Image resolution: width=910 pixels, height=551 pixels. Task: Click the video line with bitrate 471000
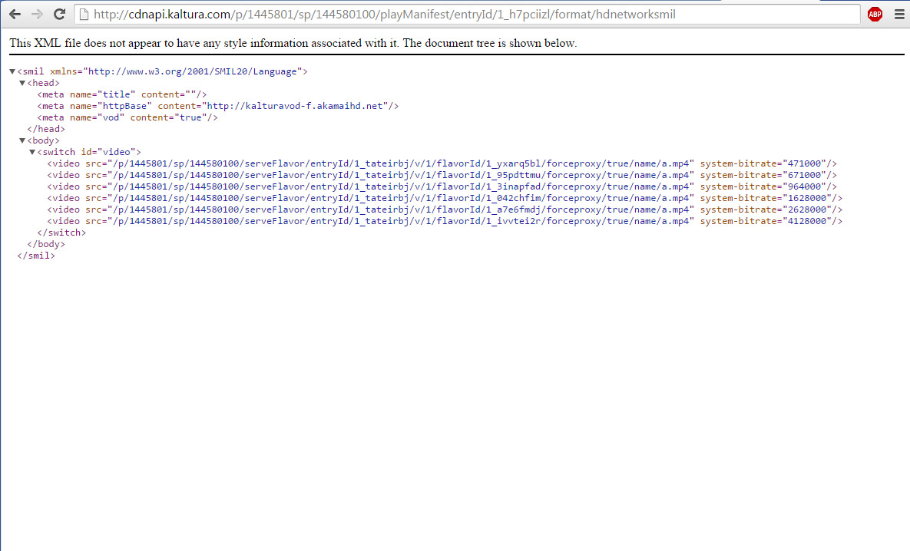pyautogui.click(x=442, y=163)
